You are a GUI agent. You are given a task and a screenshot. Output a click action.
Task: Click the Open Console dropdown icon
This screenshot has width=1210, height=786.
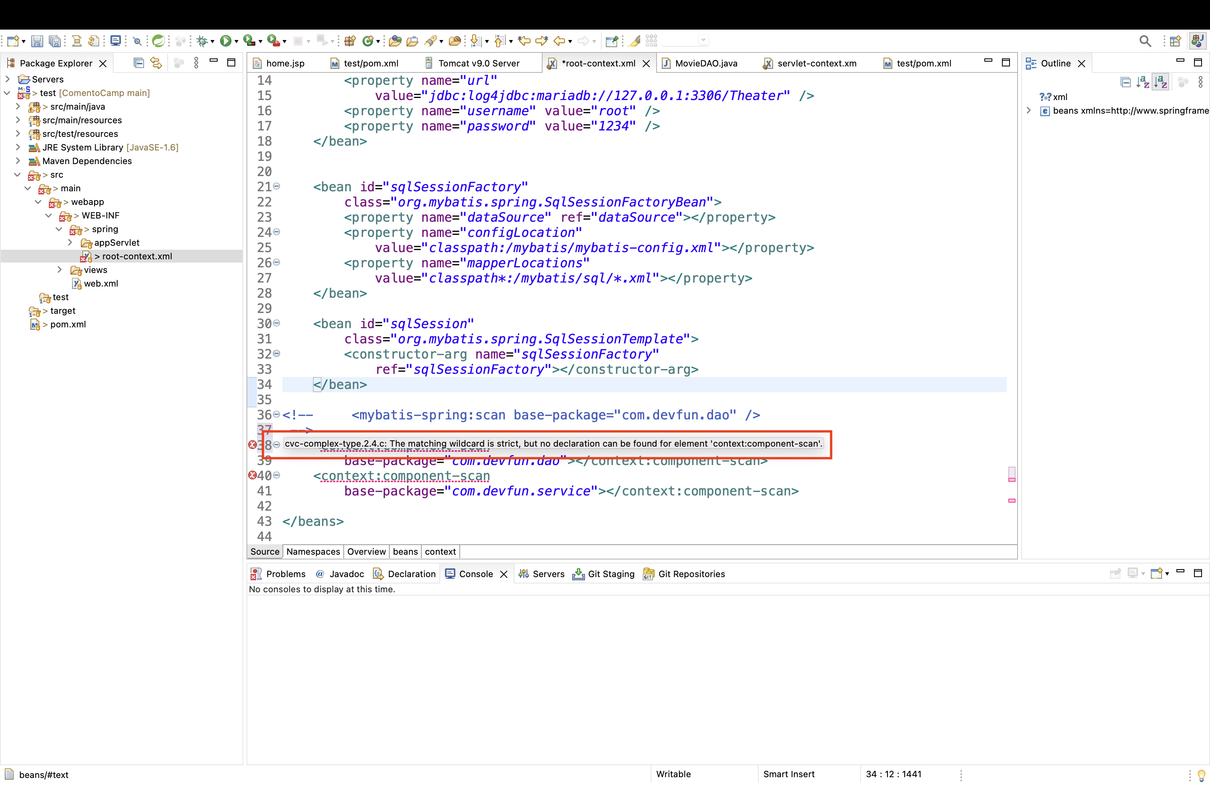(1159, 573)
